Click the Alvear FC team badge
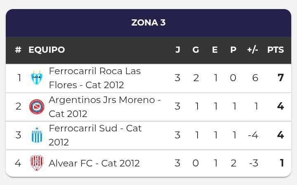Viewport: 297px width, 185px height. 37,163
